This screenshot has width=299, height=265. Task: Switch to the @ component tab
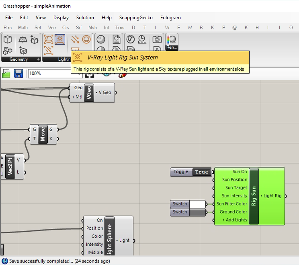[x=235, y=28]
